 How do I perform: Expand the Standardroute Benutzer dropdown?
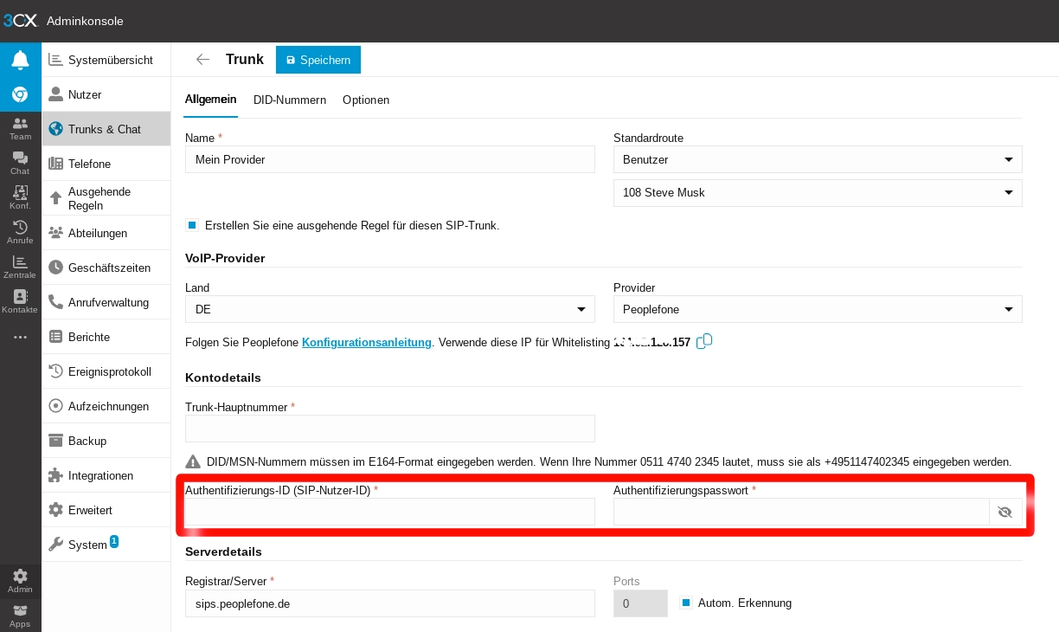tap(818, 159)
